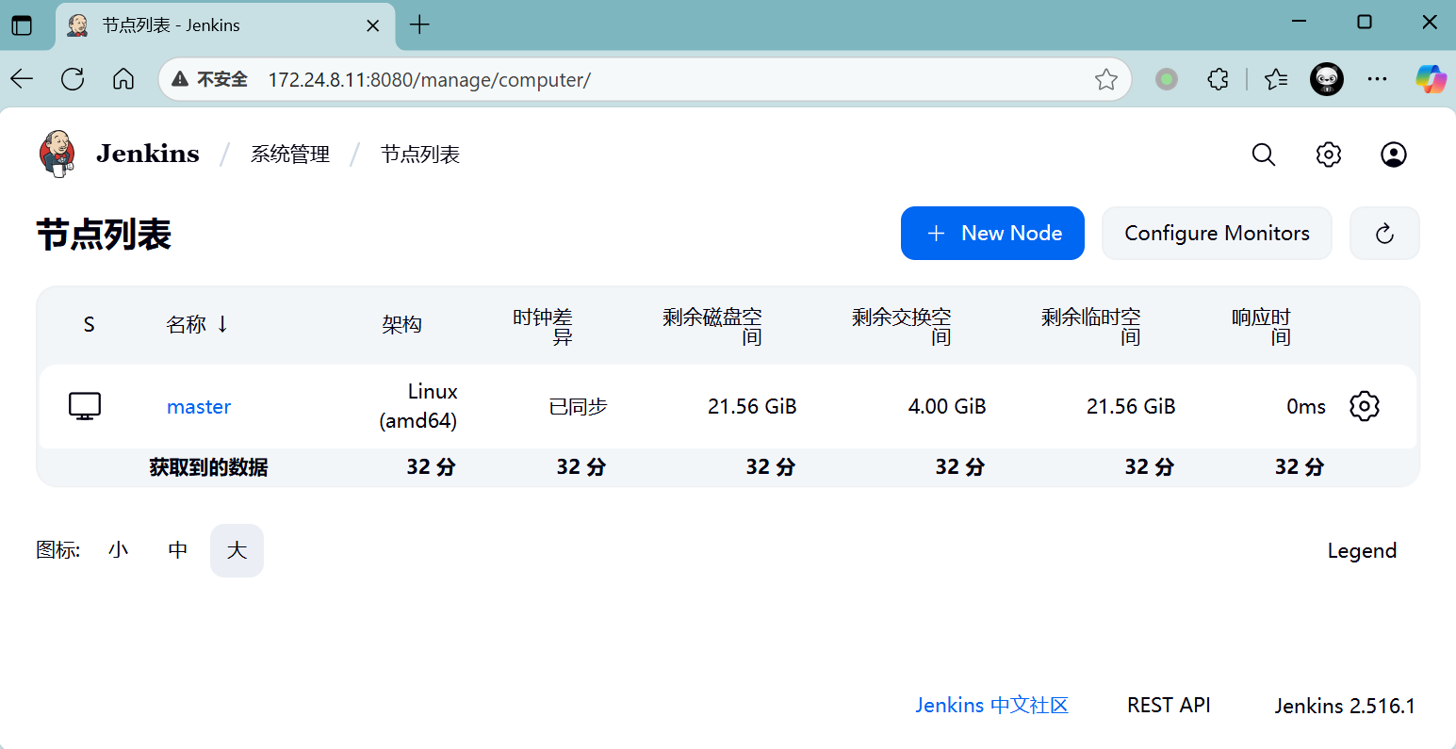Open Jenkins settings gear in header
1456x749 pixels.
[1329, 155]
